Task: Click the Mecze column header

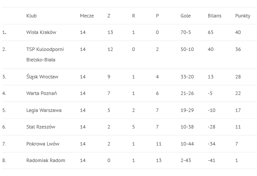Action: point(87,16)
